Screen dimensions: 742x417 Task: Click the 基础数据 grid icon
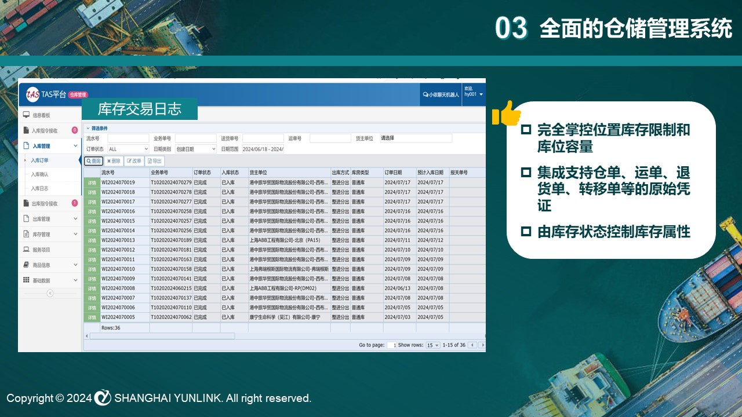[26, 280]
